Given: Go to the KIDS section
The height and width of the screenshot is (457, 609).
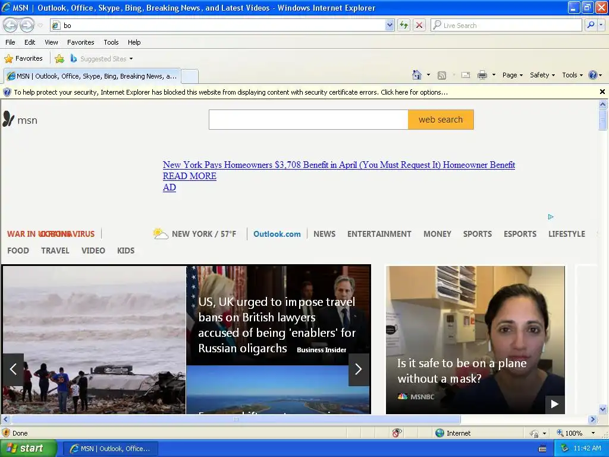Looking at the screenshot, I should [x=126, y=251].
